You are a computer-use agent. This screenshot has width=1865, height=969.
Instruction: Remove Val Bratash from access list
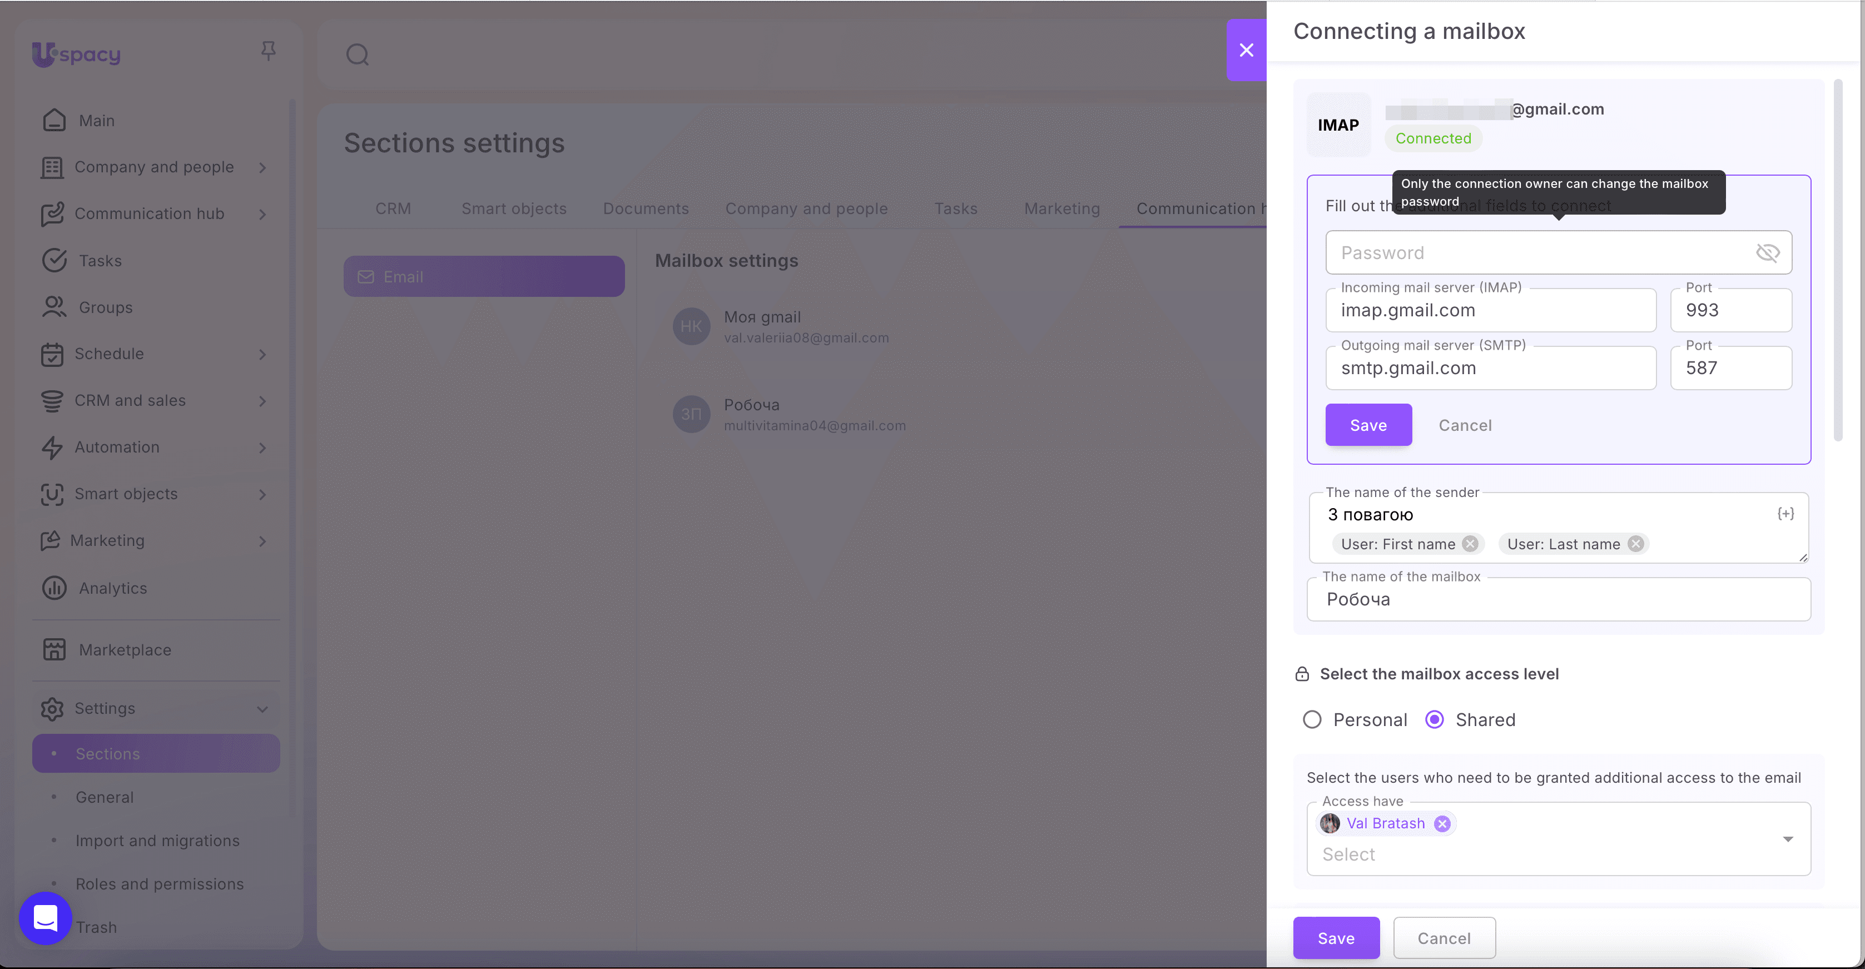(x=1442, y=823)
